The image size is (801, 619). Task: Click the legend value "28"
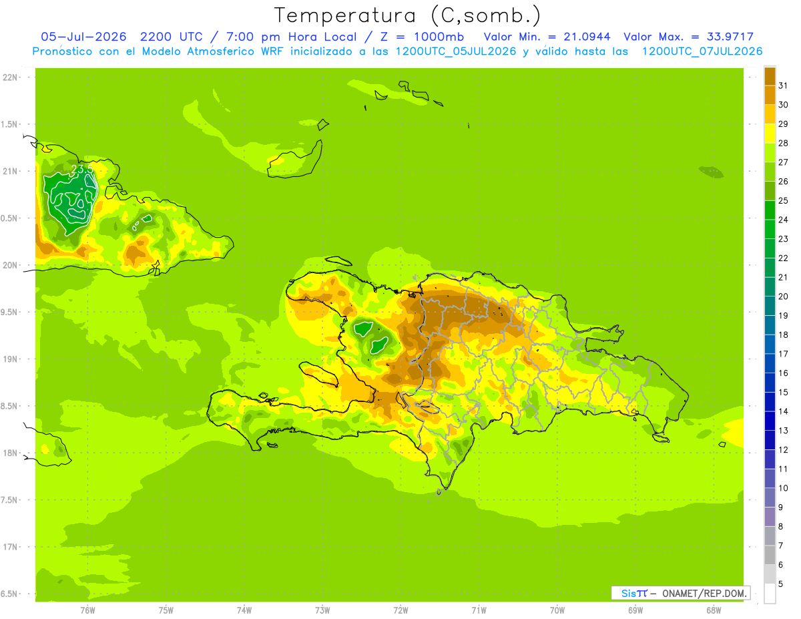783,143
